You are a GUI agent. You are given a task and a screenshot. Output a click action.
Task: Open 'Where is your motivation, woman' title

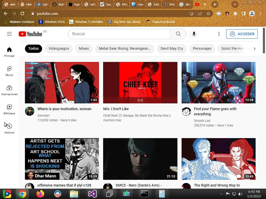pyautogui.click(x=64, y=109)
